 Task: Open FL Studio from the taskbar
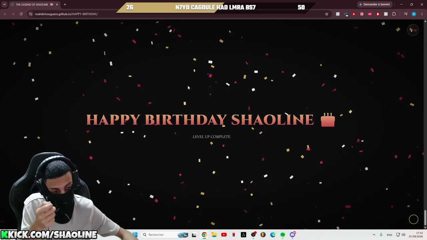tap(263, 235)
